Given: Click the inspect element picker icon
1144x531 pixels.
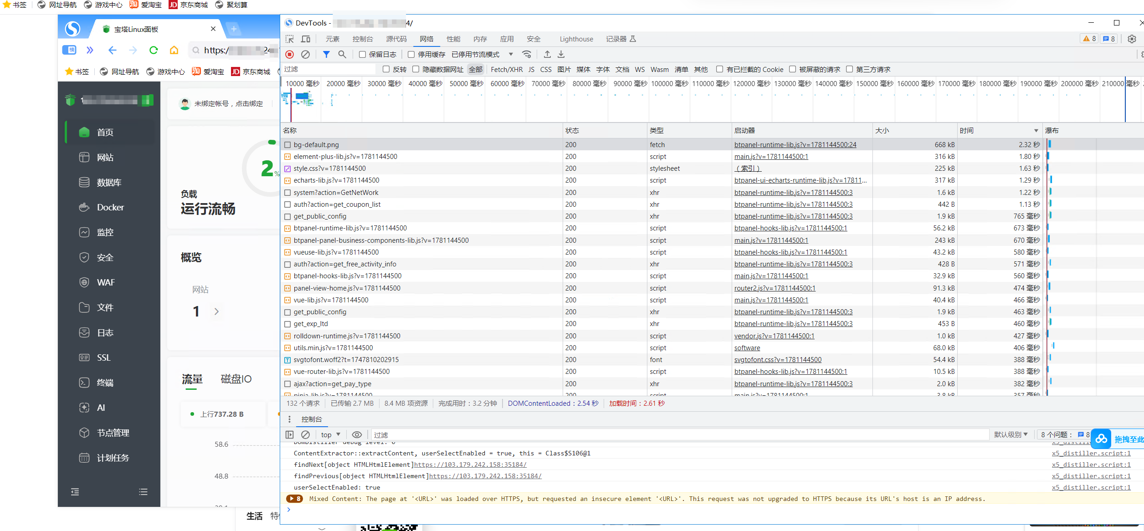Looking at the screenshot, I should (290, 39).
